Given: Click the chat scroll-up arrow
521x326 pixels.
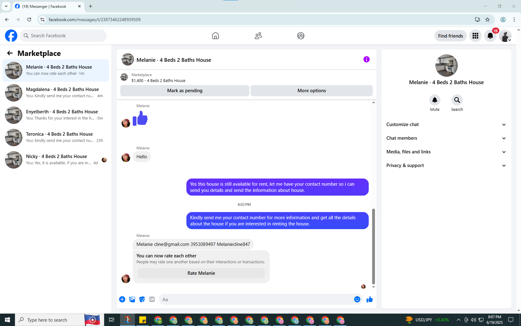Looking at the screenshot, I should pyautogui.click(x=373, y=102).
